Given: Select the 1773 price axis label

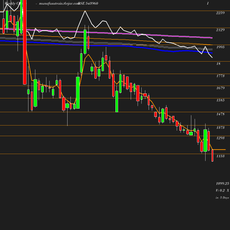Looking at the screenshot, I should click(220, 76).
